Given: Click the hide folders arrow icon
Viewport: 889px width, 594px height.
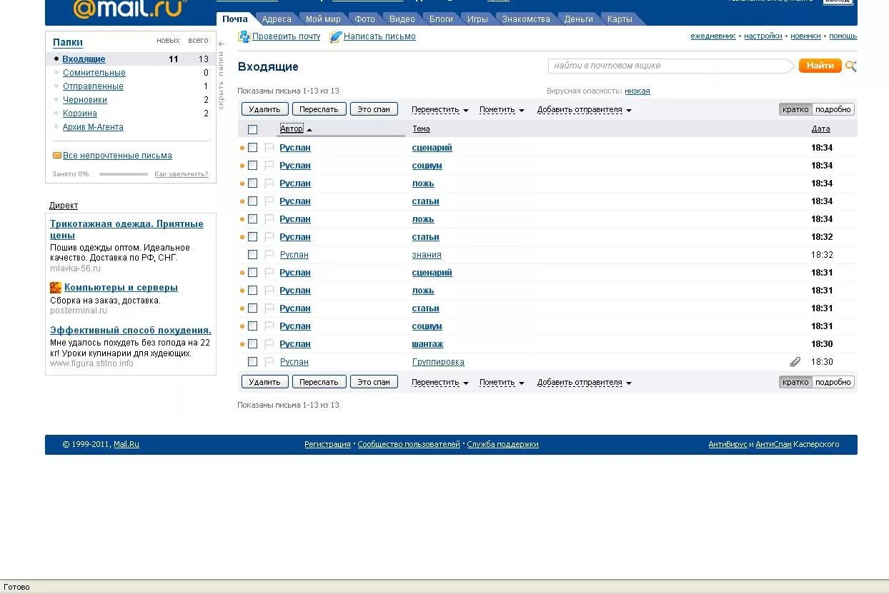Looking at the screenshot, I should pyautogui.click(x=222, y=44).
